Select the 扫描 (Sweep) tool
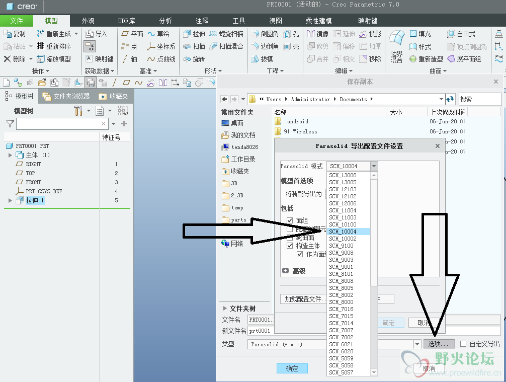 point(194,46)
